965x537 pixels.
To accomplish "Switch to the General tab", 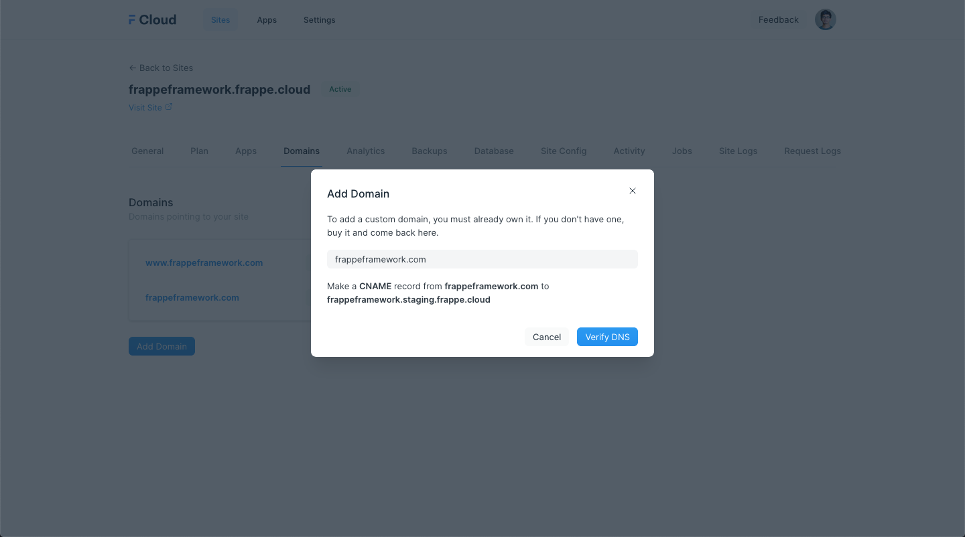I will pyautogui.click(x=147, y=151).
